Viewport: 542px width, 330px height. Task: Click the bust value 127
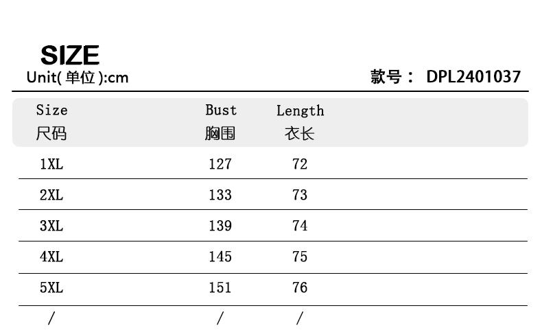coord(220,164)
